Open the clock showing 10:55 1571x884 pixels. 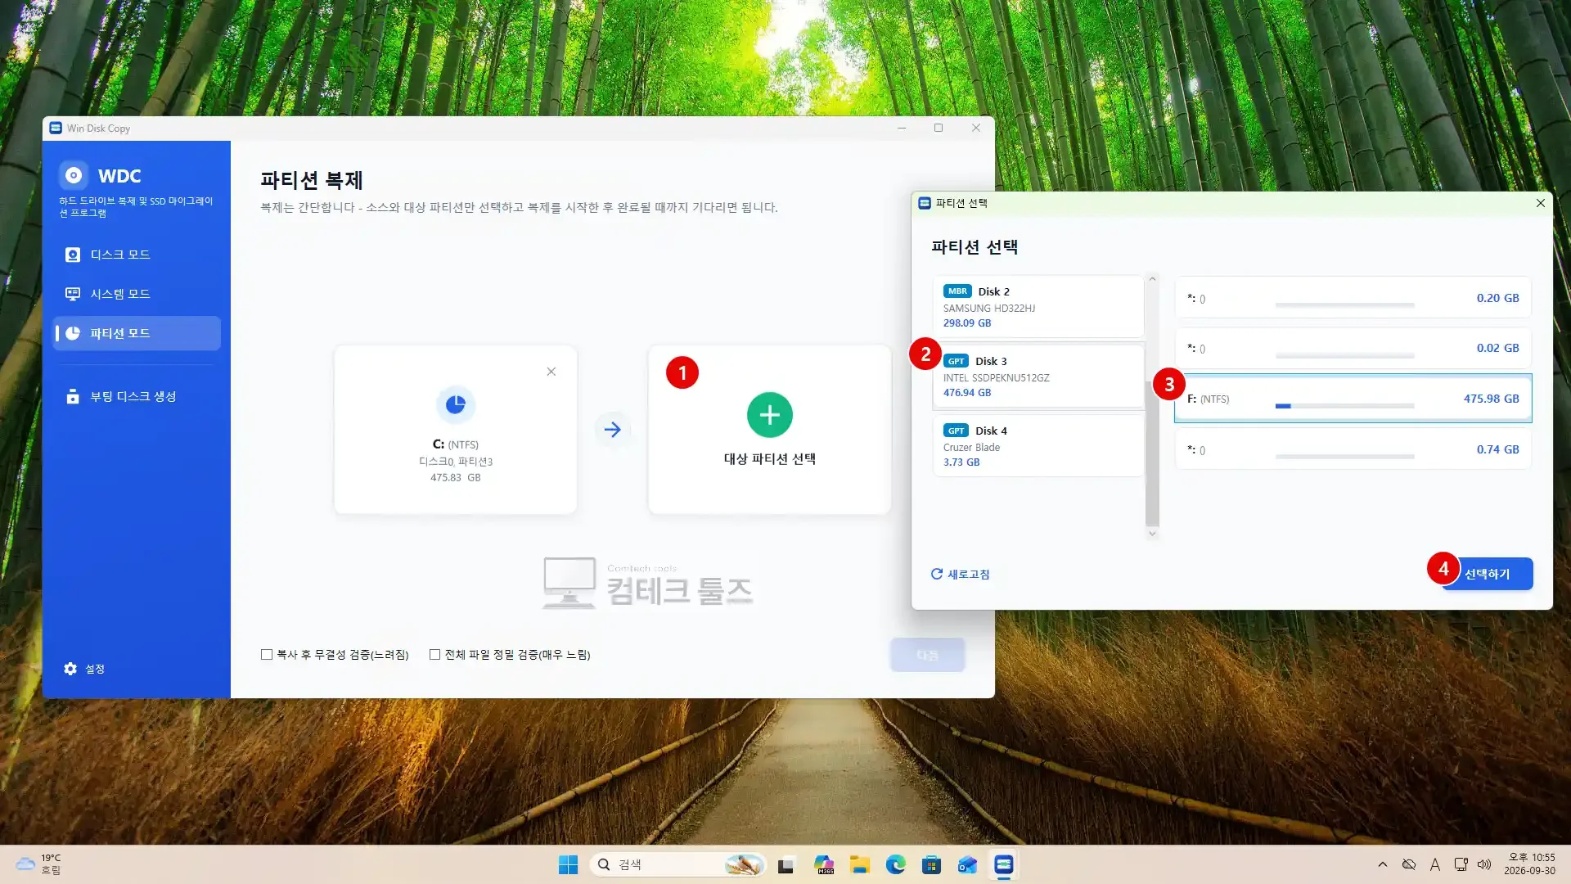click(1529, 864)
